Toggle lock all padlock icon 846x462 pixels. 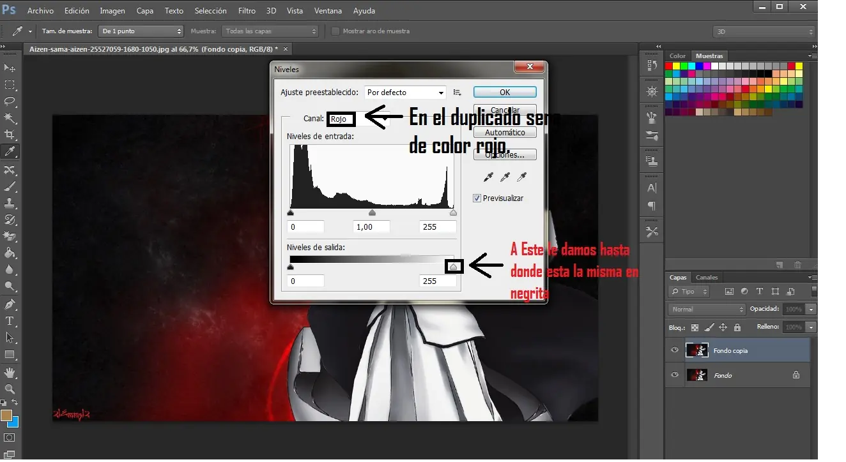point(737,327)
